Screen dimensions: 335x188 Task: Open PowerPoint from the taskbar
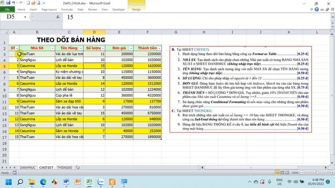(x=78, y=182)
